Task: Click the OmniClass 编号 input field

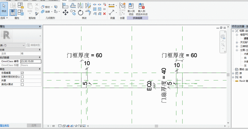Action: [31, 61]
